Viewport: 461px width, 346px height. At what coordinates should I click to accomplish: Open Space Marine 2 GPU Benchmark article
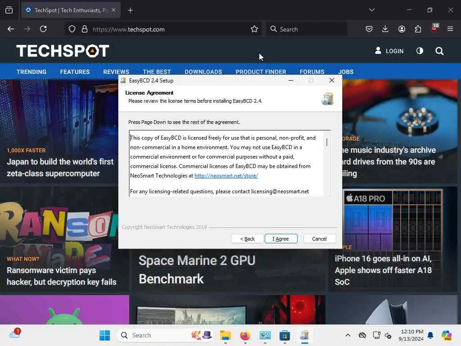(x=197, y=269)
